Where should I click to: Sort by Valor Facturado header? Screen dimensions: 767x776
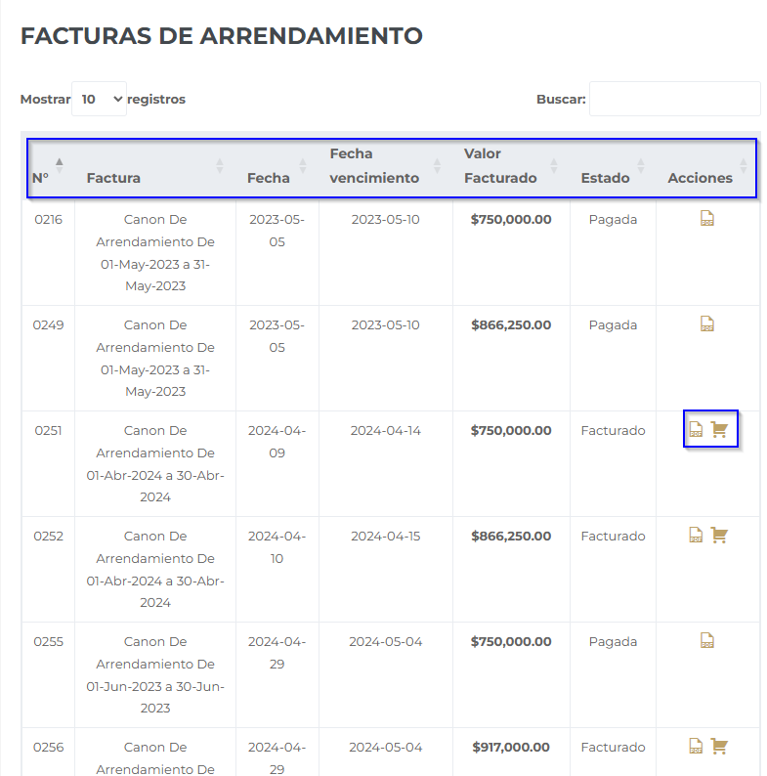(500, 166)
